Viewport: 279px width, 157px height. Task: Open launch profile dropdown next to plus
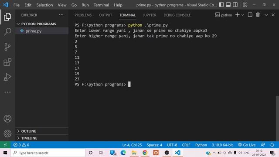[242, 15]
